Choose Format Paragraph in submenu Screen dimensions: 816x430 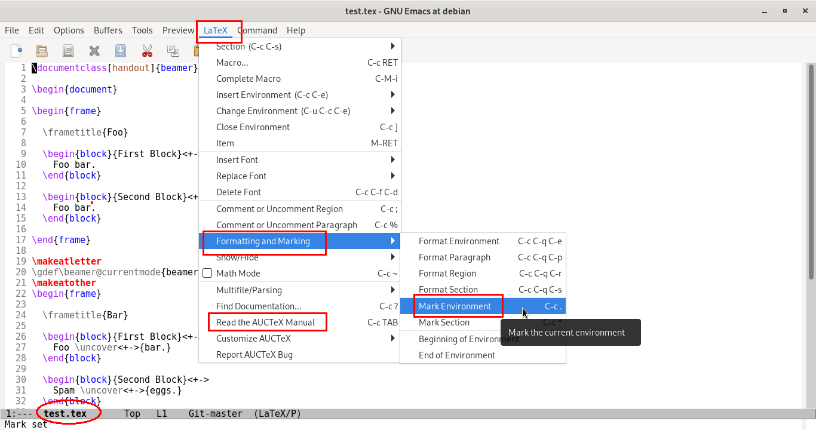(483, 257)
